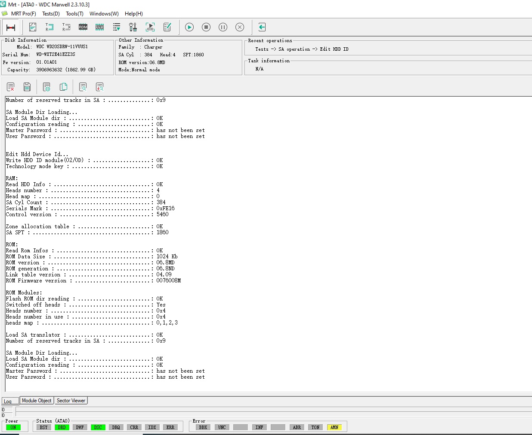Search the log with magnifier document icon

[83, 87]
